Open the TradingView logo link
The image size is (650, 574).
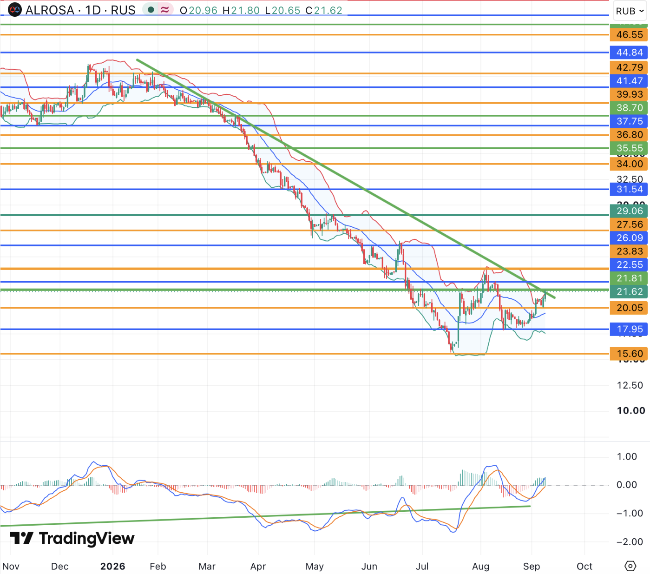point(72,538)
